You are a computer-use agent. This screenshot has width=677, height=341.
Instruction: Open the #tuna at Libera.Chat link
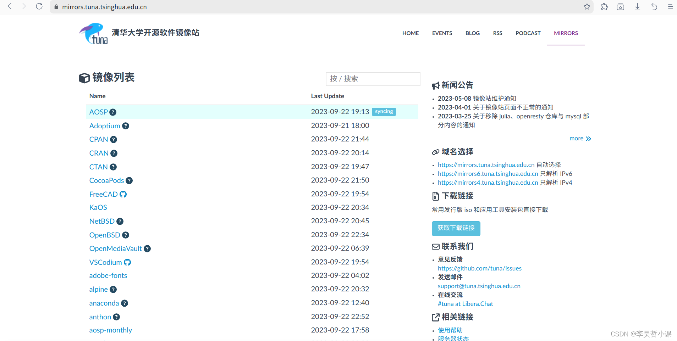pos(466,304)
